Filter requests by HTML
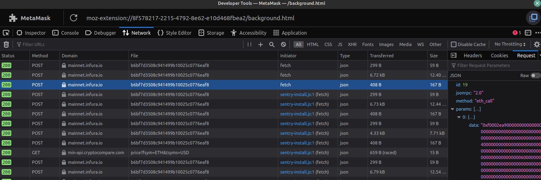Screen dimensions: 541x180 tap(313, 44)
